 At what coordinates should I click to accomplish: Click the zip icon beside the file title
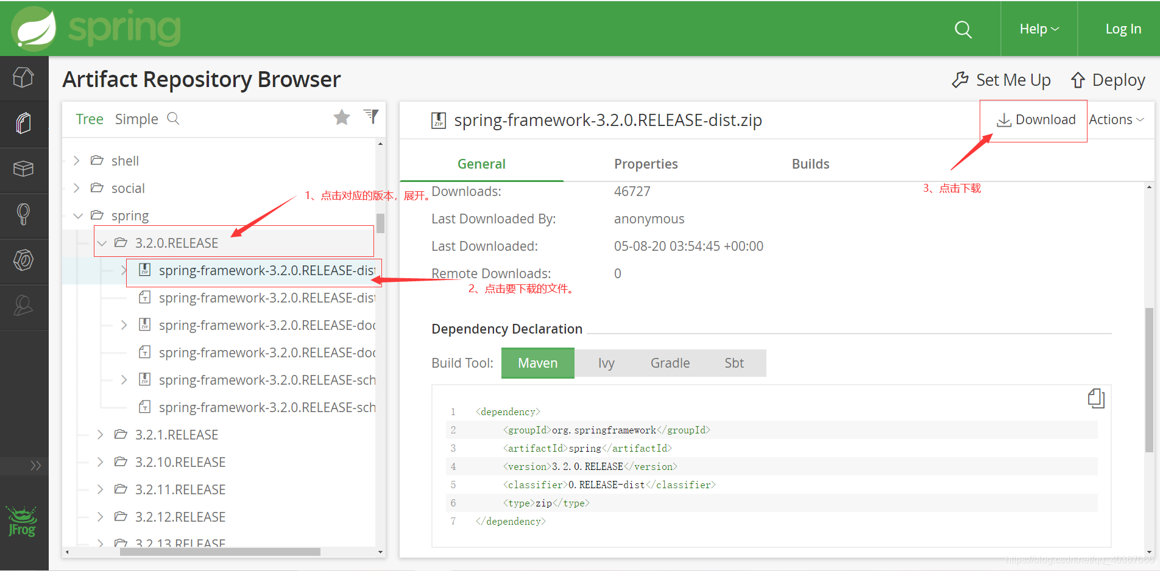[x=439, y=121]
